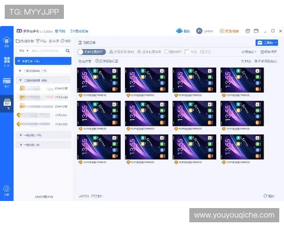The image size is (284, 227).
Task: Open the official website link in title bar
Action: point(60,31)
